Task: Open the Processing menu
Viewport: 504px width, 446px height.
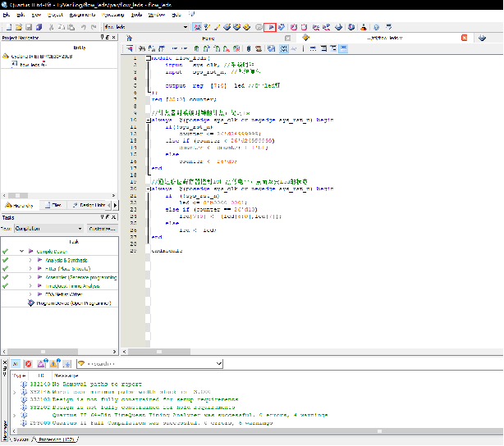Action: click(112, 15)
